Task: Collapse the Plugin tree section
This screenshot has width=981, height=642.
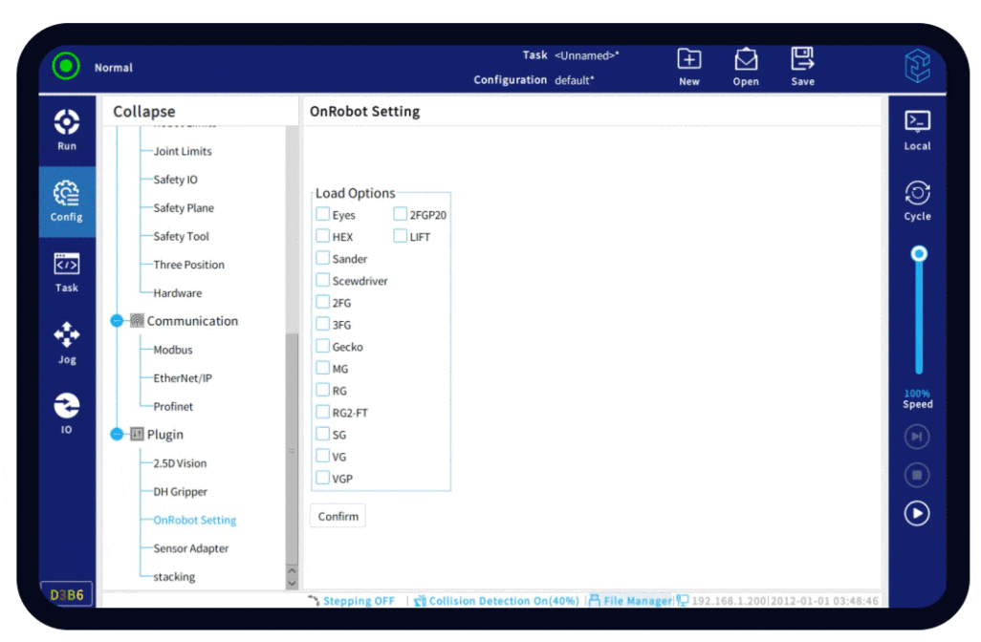Action: 118,435
